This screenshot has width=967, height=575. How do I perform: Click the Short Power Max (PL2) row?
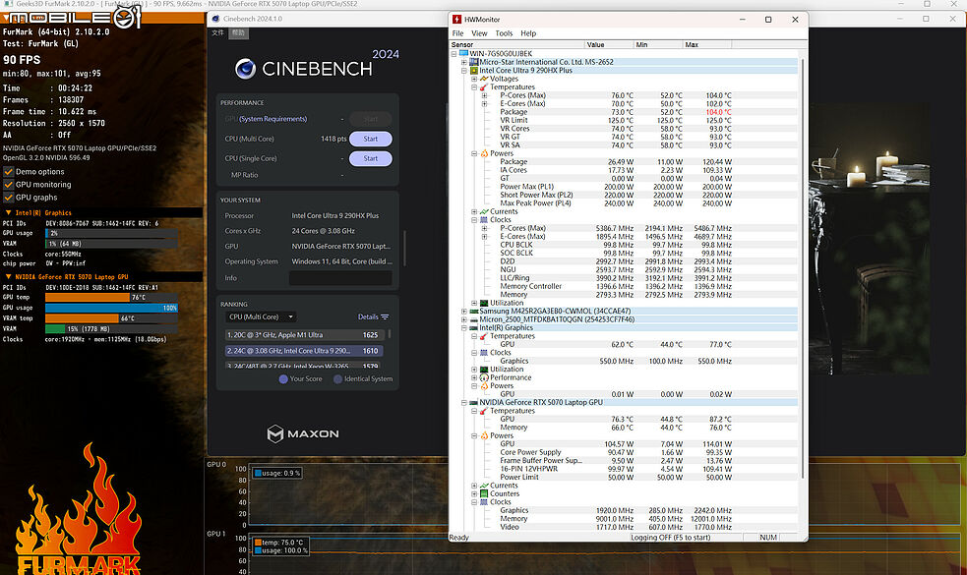click(624, 195)
